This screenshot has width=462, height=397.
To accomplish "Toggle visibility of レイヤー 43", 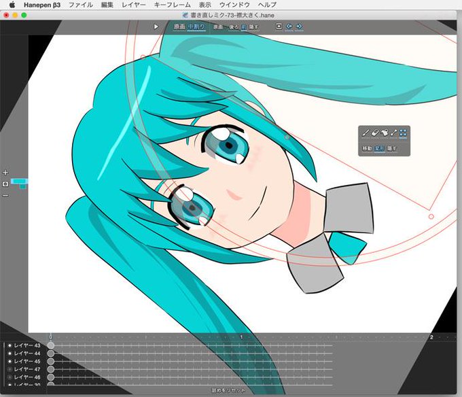I will 10,345.
